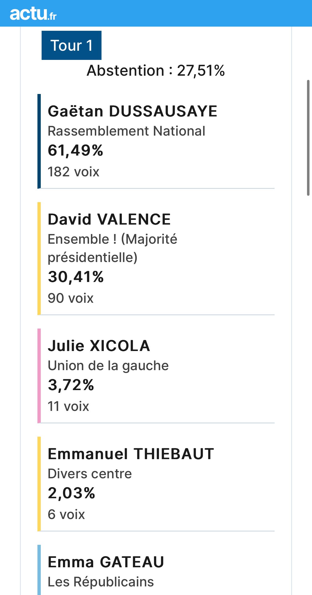The width and height of the screenshot is (312, 595).
Task: Click the dark blue bar beside Dussausaye
Action: 39,141
